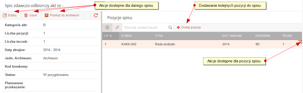Screen dimensions: 303x93
Task: Focus the Tytuł lub symbol teczki search field
Action: click(145, 27)
